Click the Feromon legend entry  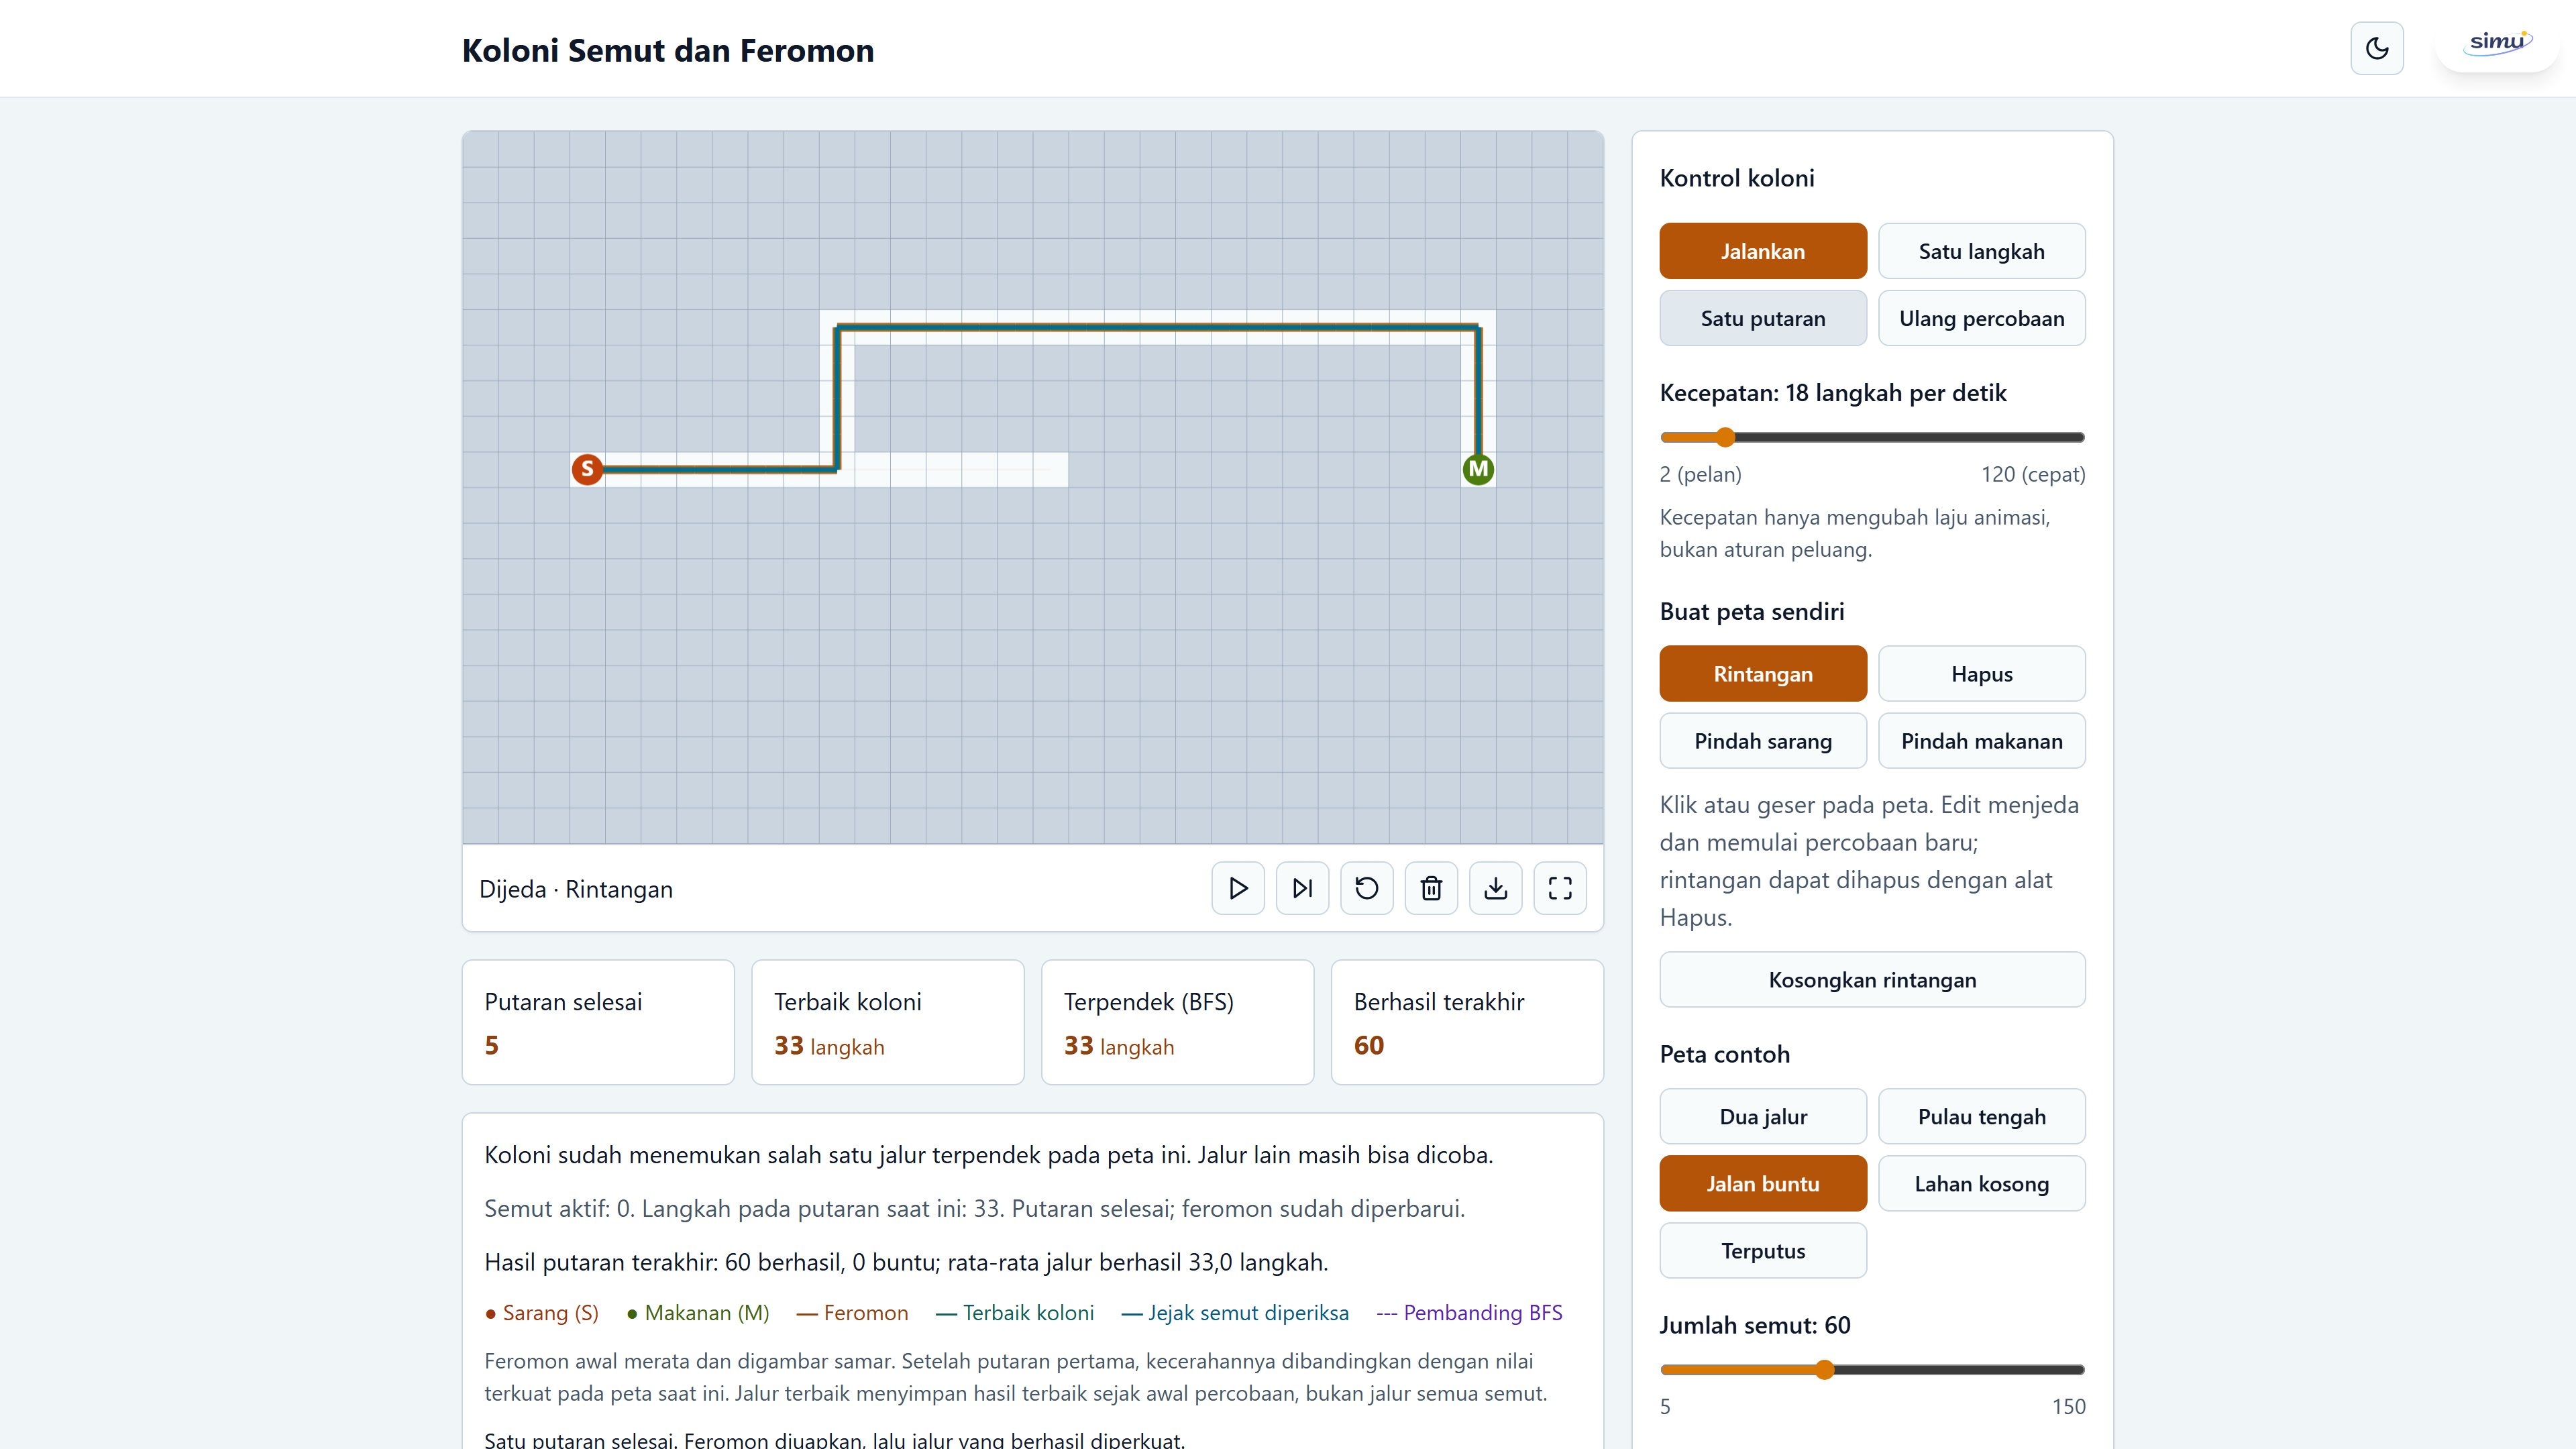[852, 1313]
